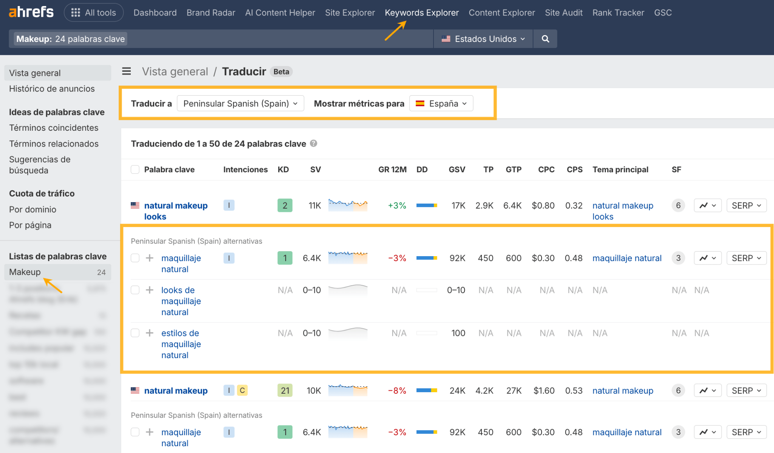Open the Site Audit menu item
Viewport: 774px width, 453px height.
[x=564, y=12]
